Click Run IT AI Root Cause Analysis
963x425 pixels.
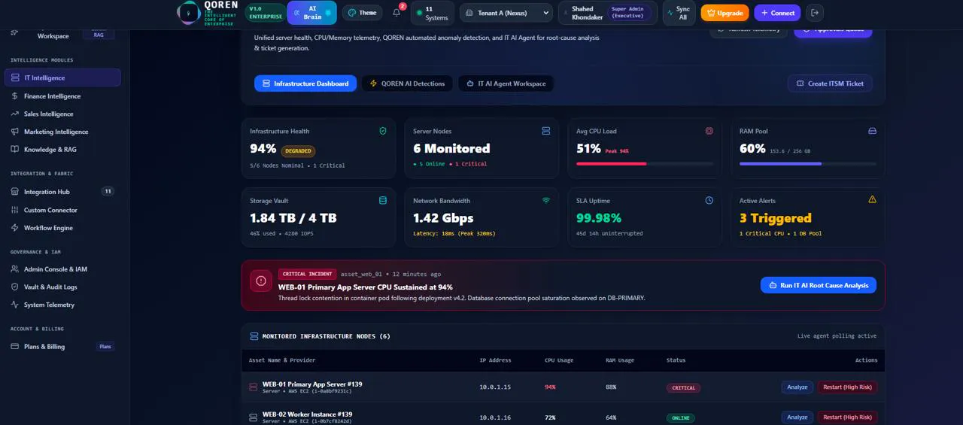819,285
